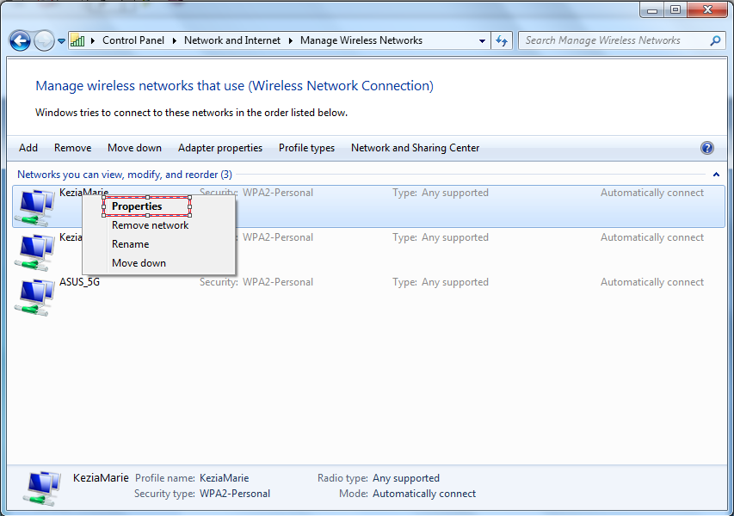Click Automatically connect in the first row
The width and height of the screenshot is (734, 516).
click(x=652, y=193)
